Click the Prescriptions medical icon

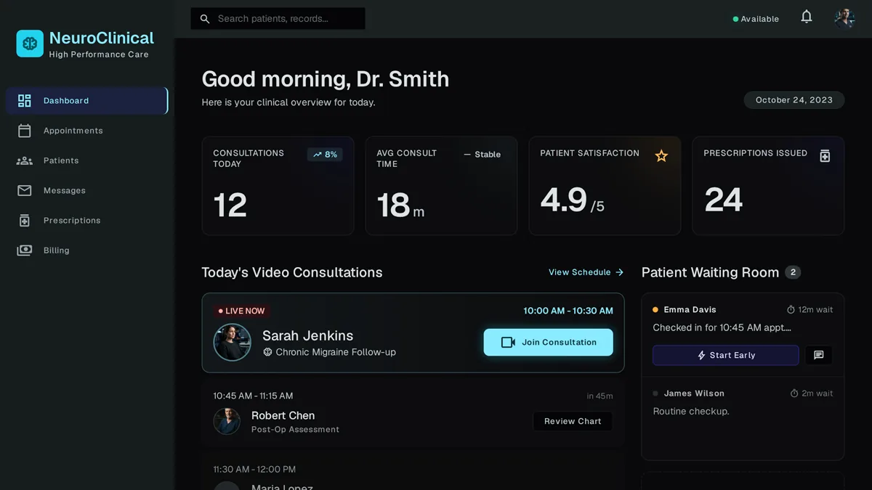point(25,221)
